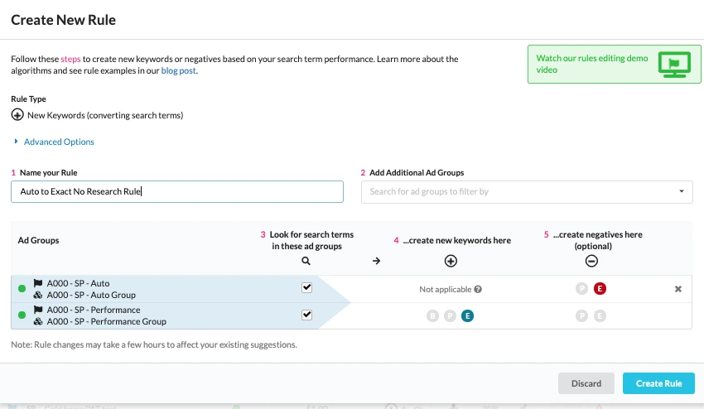
Task: Uncheck search terms checkbox for Auto ad group
Action: pos(306,288)
